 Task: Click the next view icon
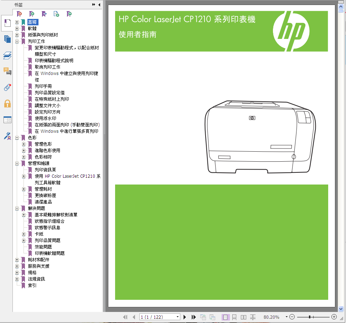[212, 317]
